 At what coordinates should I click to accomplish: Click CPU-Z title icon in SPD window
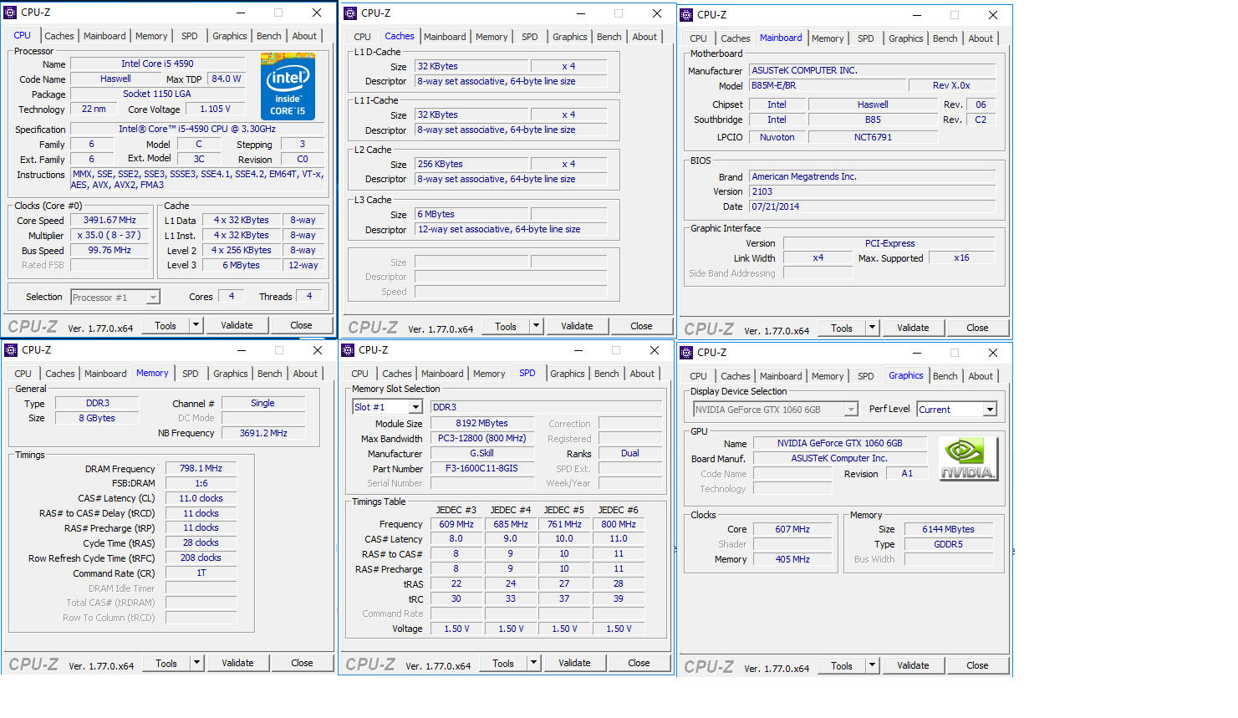point(349,350)
